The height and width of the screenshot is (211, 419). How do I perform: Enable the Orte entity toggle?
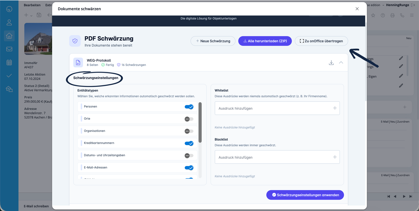(x=189, y=119)
